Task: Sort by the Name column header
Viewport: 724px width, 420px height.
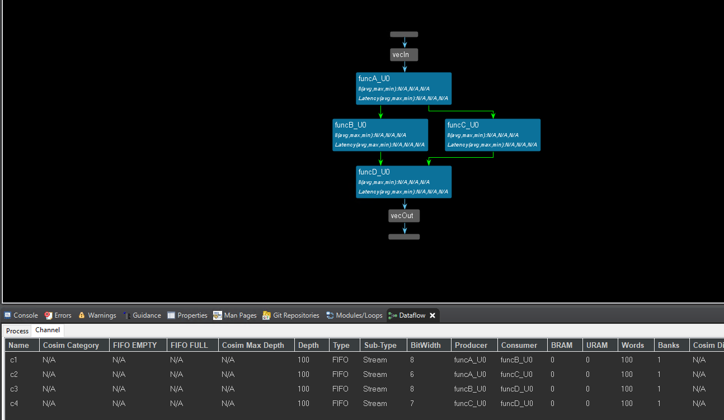Action: point(22,345)
